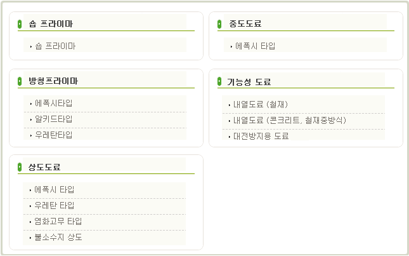Select 우레탄타입 under 방청프라이마
Screen dimensions: 409x256
pos(54,135)
